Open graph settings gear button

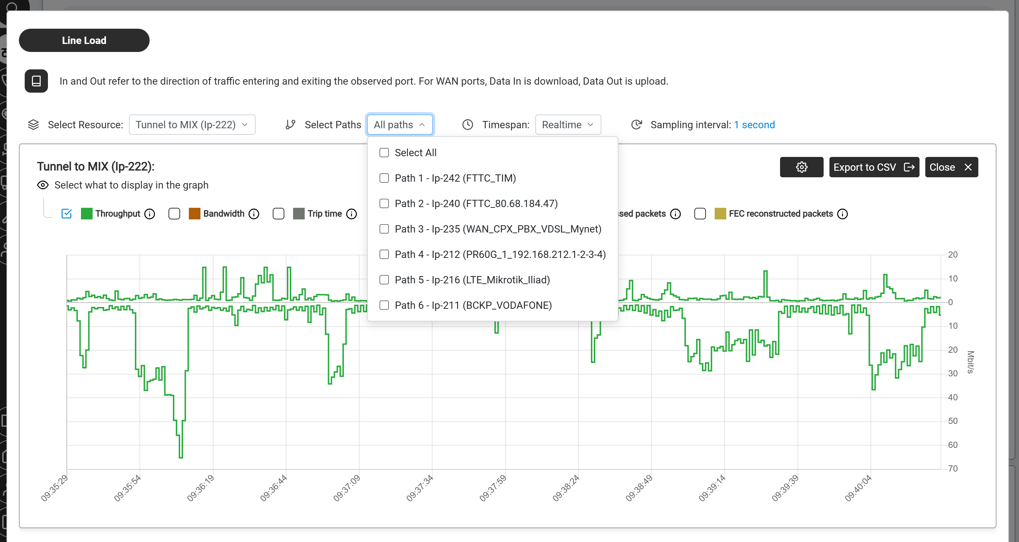click(x=801, y=167)
